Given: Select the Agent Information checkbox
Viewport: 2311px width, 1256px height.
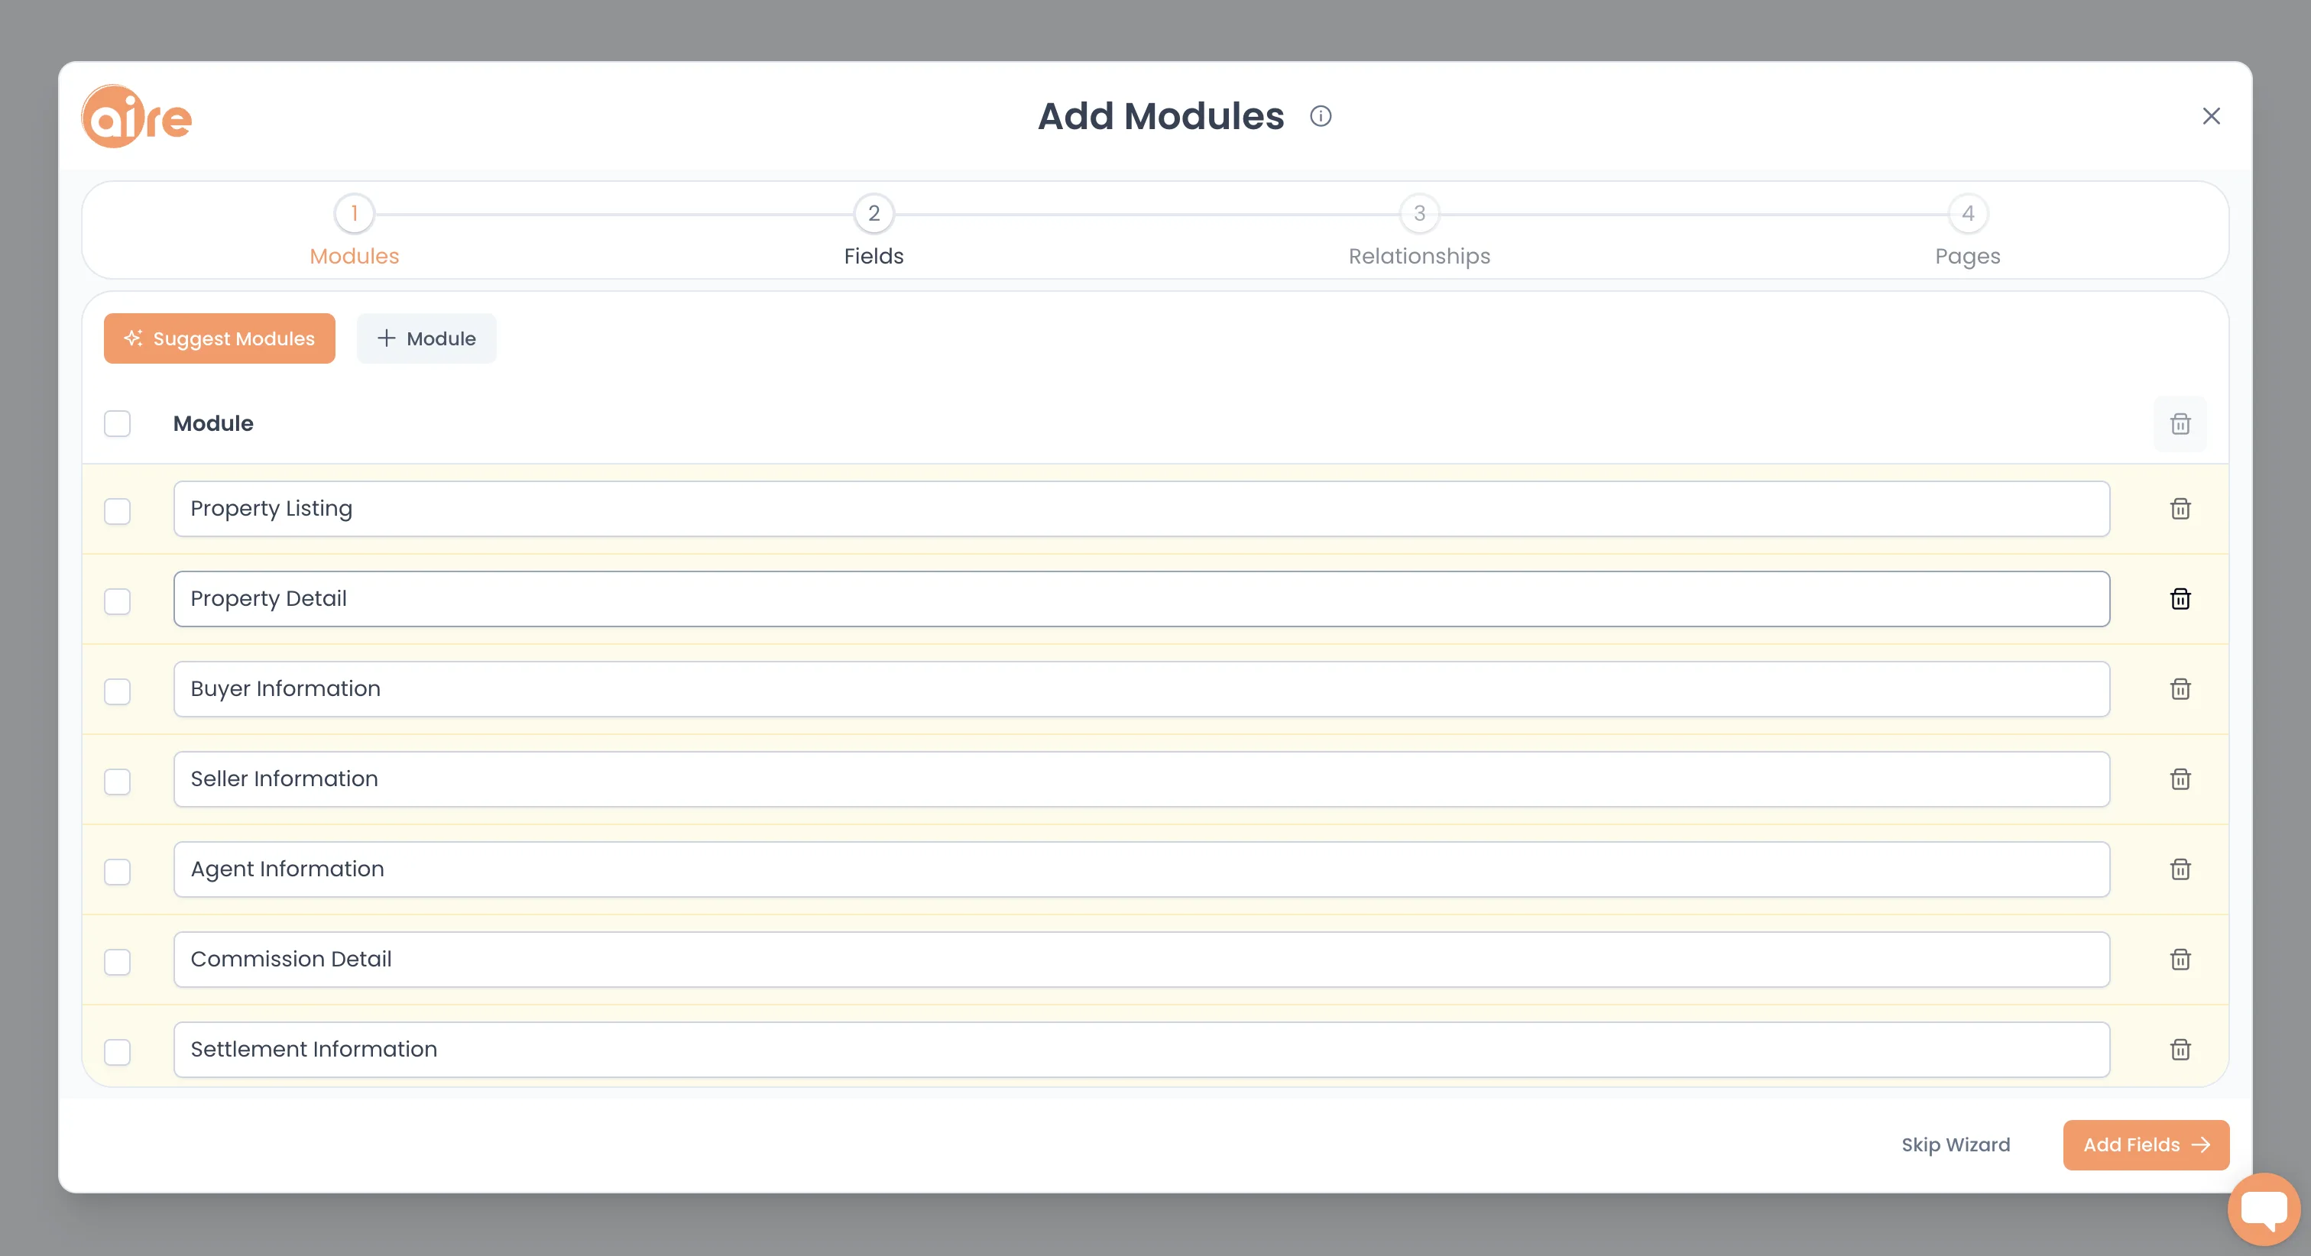Looking at the screenshot, I should coord(118,871).
